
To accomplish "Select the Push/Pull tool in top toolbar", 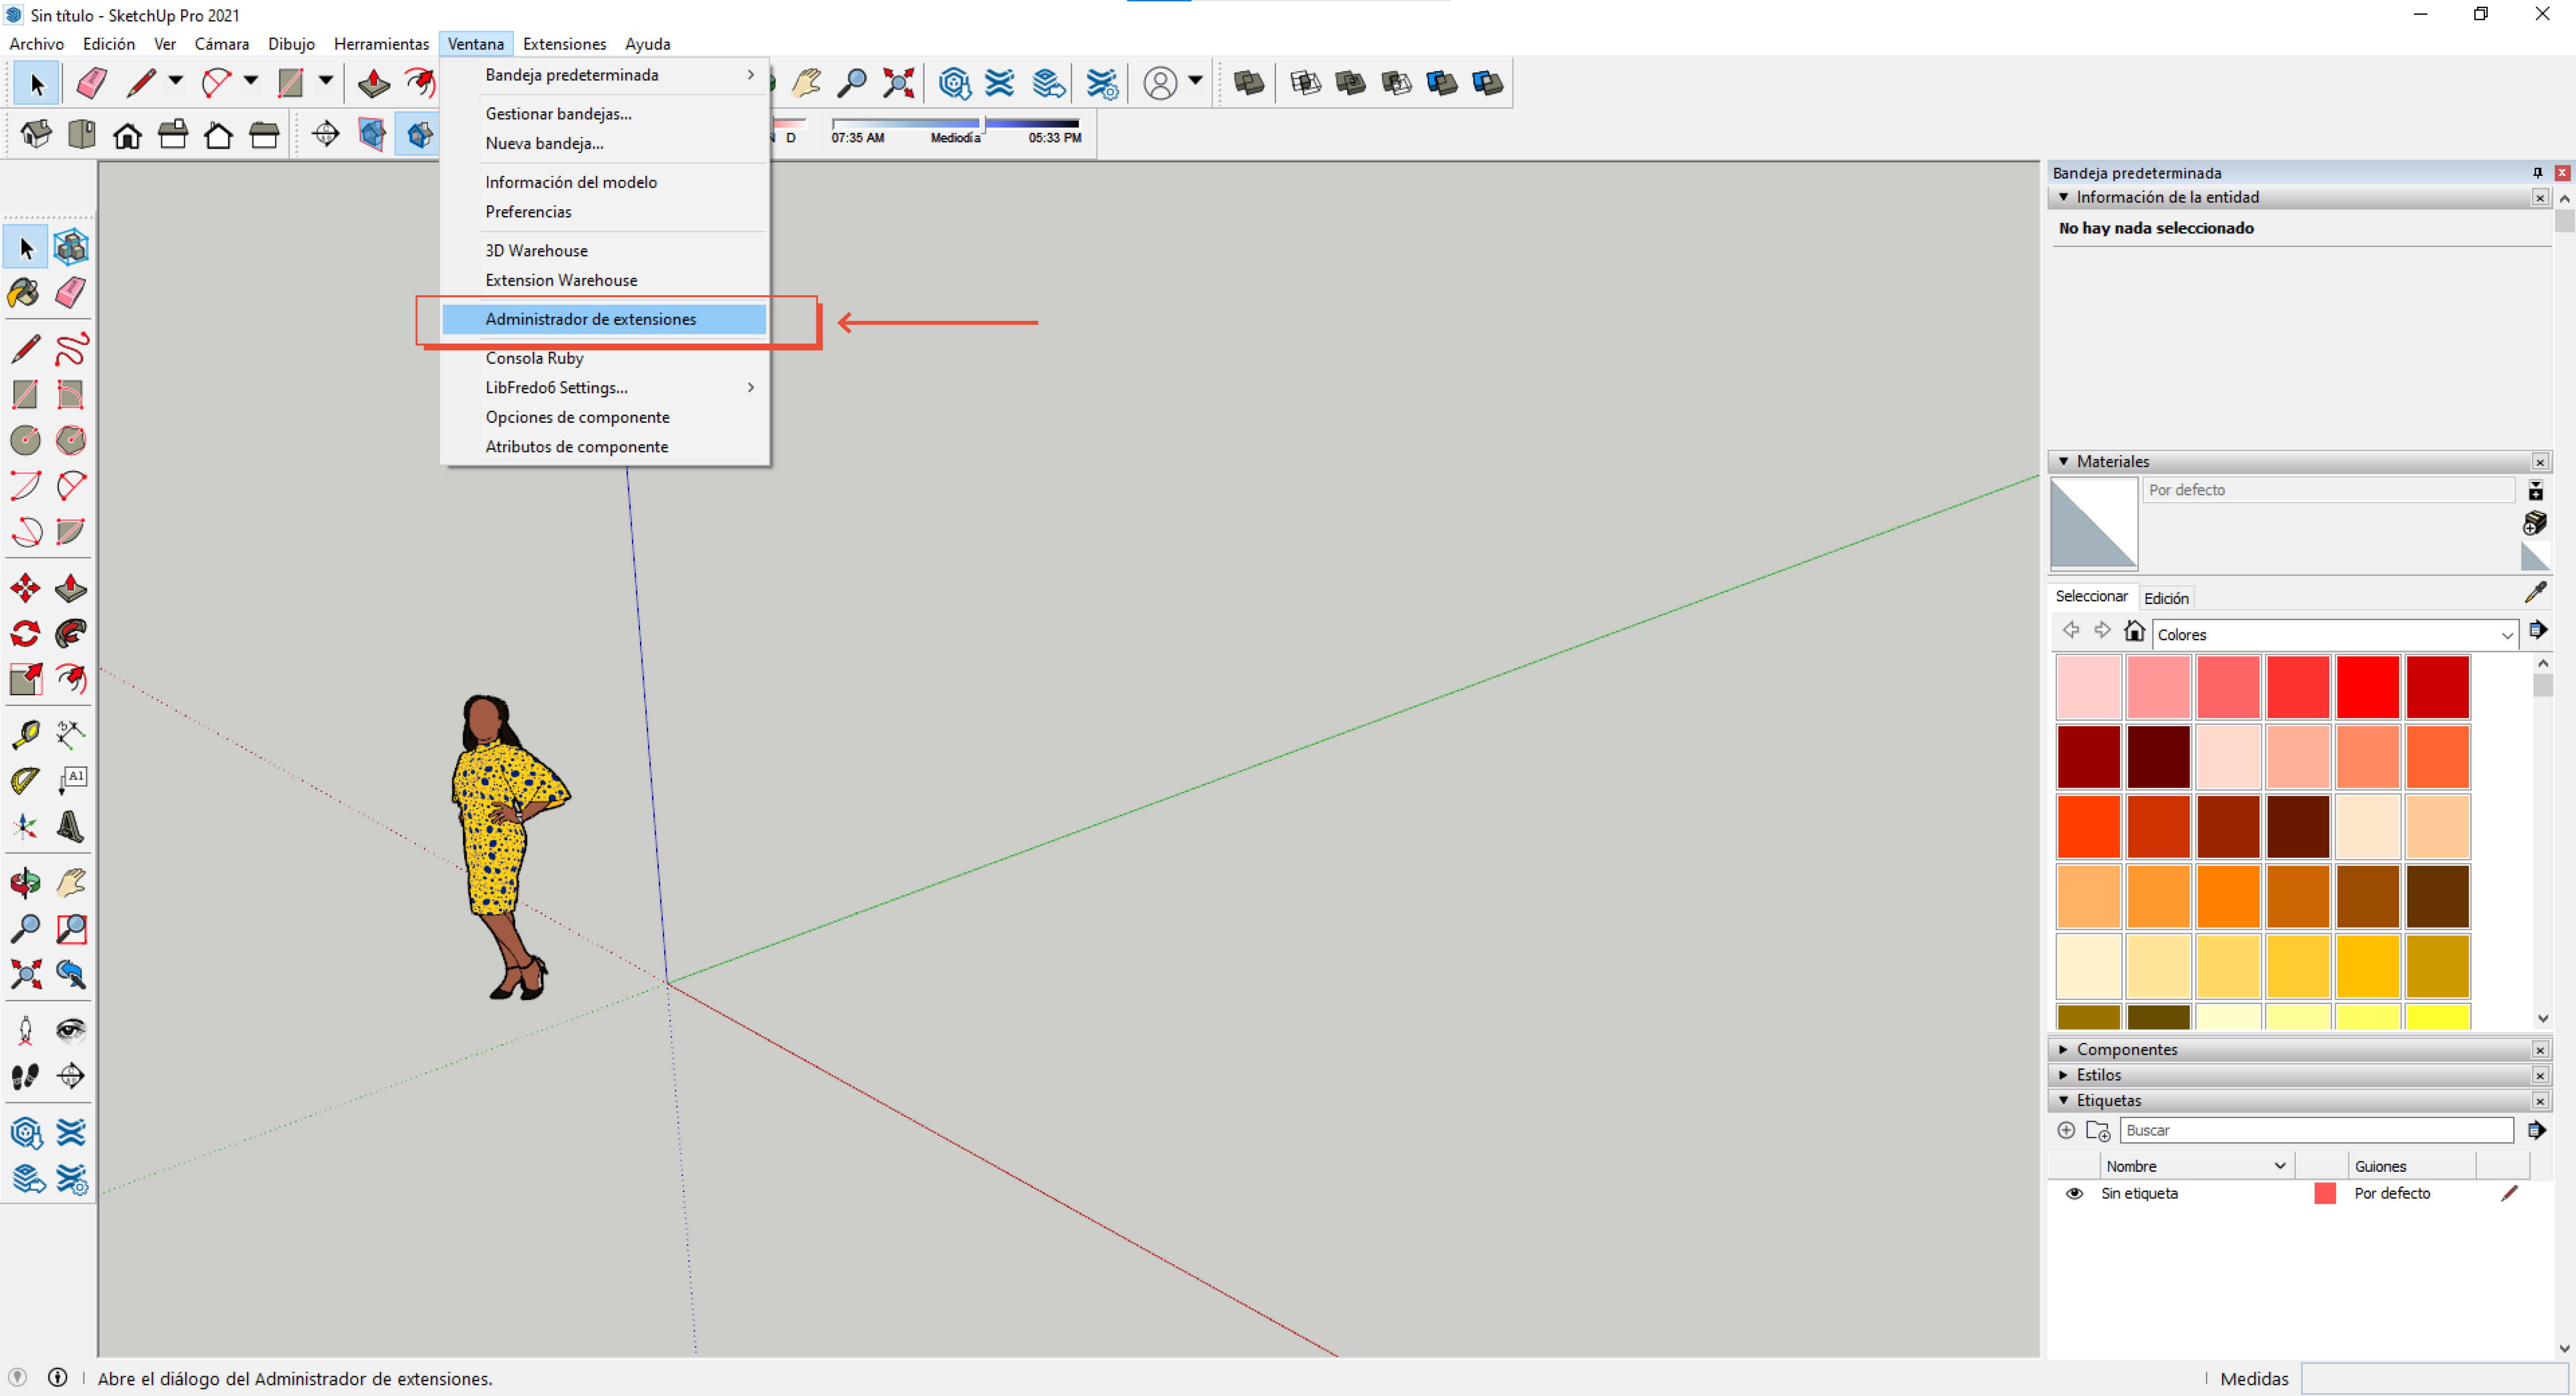I will tap(374, 83).
